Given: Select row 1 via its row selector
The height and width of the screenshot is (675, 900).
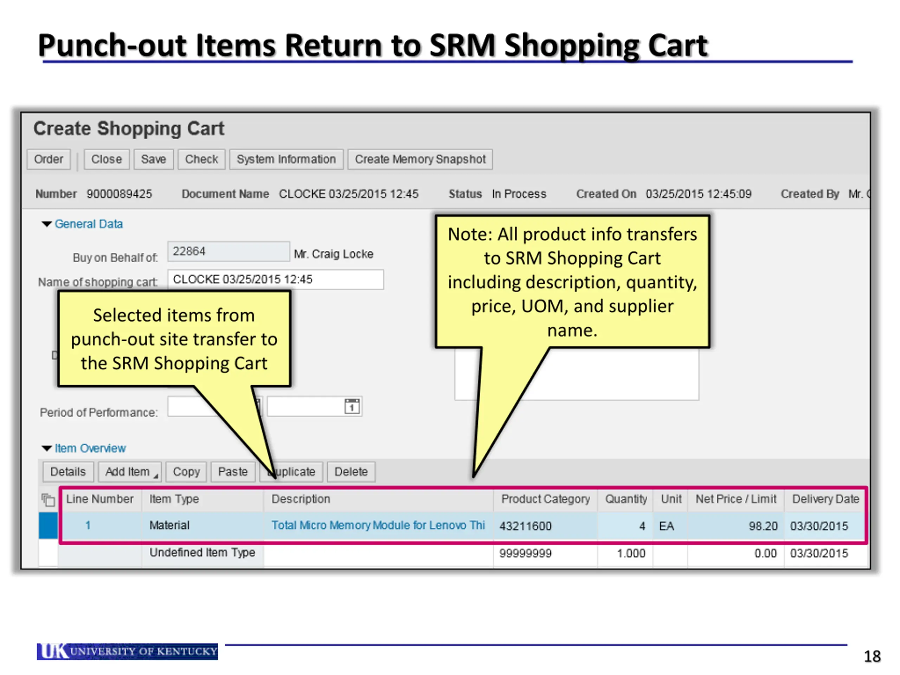Looking at the screenshot, I should 48,526.
